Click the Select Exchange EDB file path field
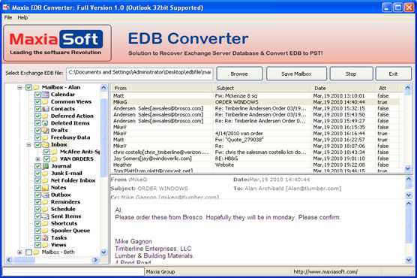417x278 pixels. click(x=139, y=74)
